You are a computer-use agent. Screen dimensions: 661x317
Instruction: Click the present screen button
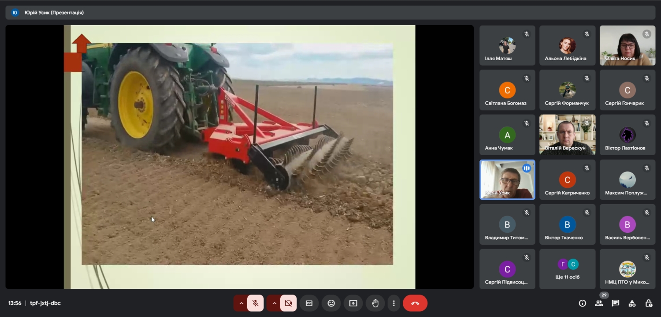[353, 303]
